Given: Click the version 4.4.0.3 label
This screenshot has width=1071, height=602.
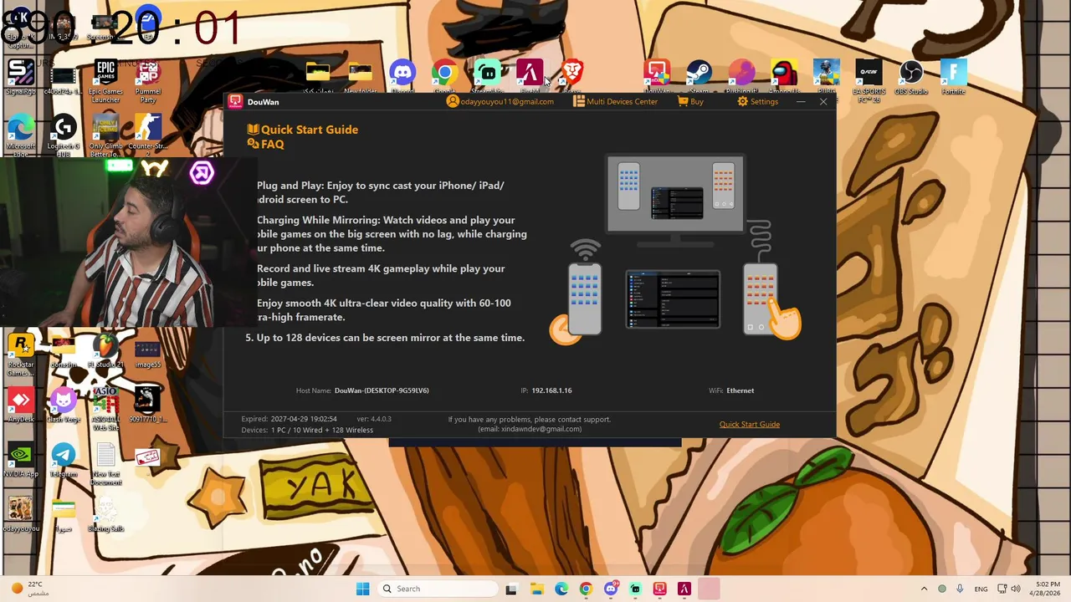Looking at the screenshot, I should point(374,419).
